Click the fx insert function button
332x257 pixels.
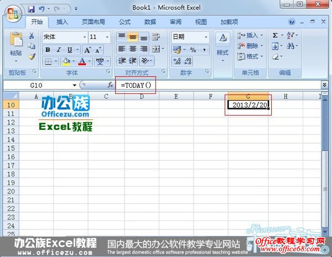tap(110, 85)
